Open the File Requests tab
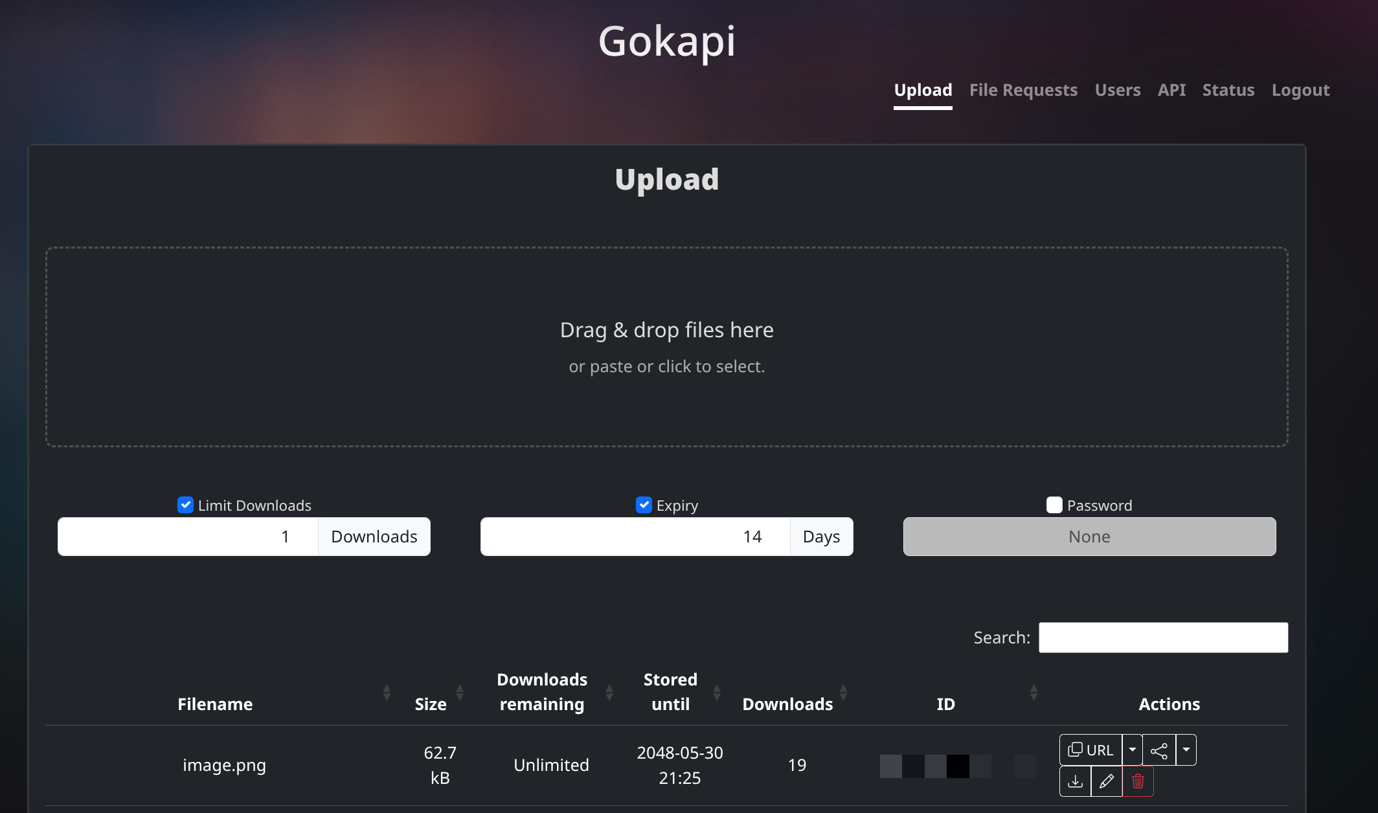Image resolution: width=1378 pixels, height=813 pixels. click(1023, 90)
